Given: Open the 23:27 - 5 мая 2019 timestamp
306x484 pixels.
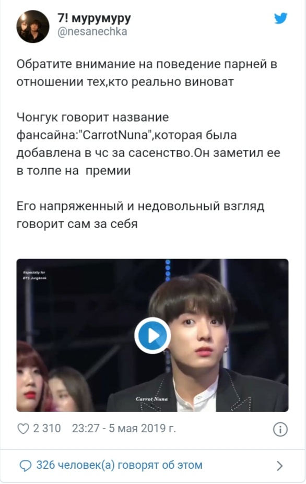Looking at the screenshot, I should pyautogui.click(x=124, y=429).
